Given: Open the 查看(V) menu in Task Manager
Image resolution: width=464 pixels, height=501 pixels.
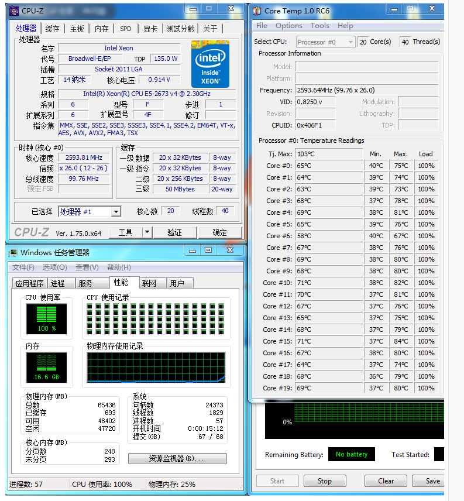Looking at the screenshot, I should (87, 267).
